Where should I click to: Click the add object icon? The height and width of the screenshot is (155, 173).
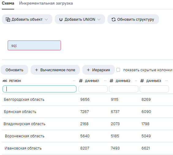pyautogui.click(x=8, y=19)
